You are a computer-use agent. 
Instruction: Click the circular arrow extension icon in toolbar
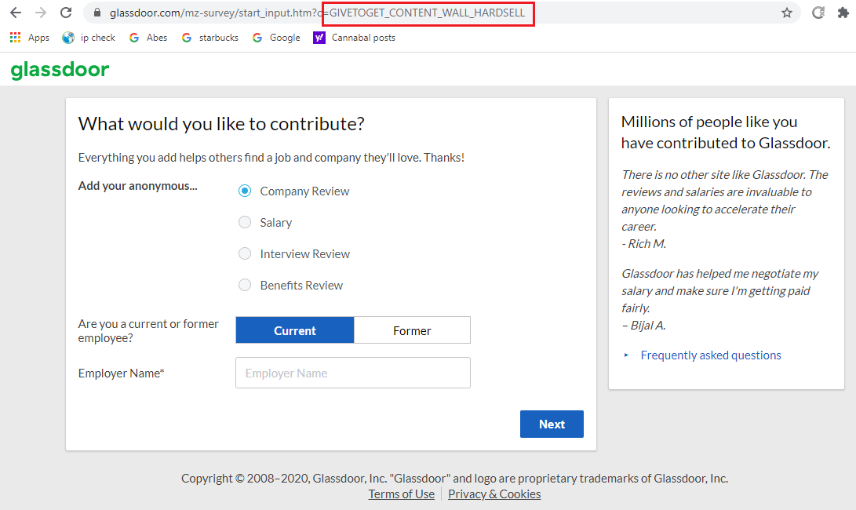(818, 13)
